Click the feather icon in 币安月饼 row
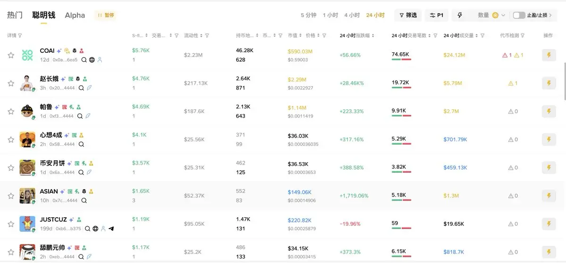Screen dimensions: 566x263 click(x=89, y=173)
